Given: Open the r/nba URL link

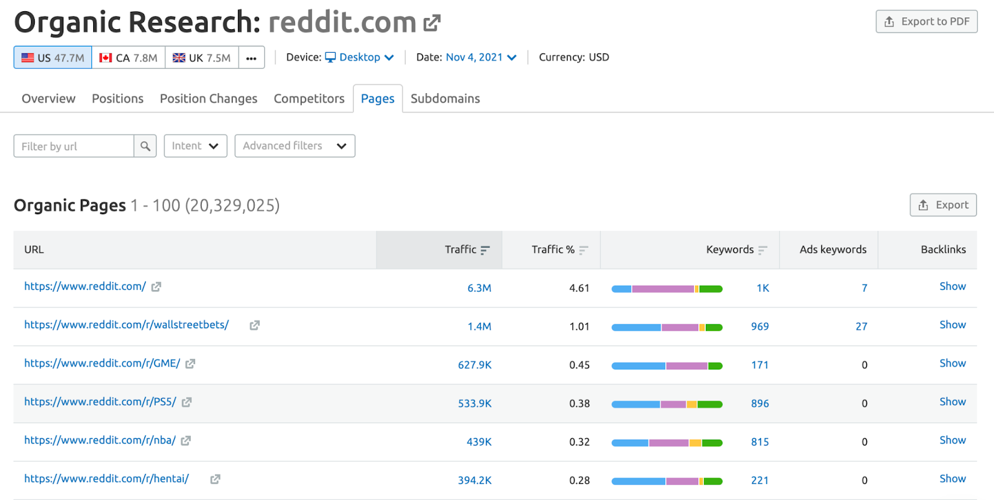Looking at the screenshot, I should (100, 440).
